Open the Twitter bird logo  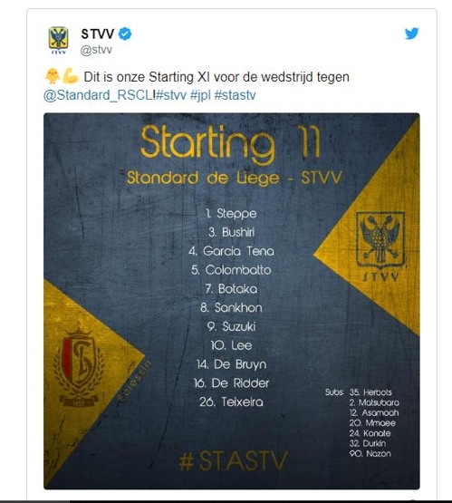point(411,34)
